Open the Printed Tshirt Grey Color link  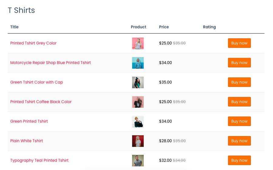click(x=33, y=43)
